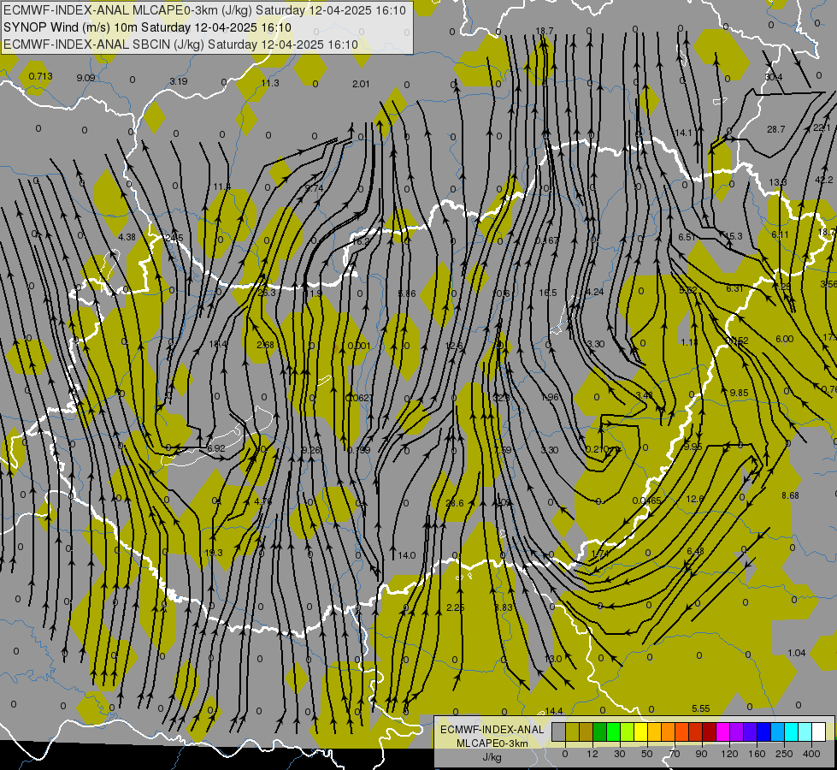Click the map value 3.19
Image resolution: width=837 pixels, height=770 pixels.
pos(179,81)
